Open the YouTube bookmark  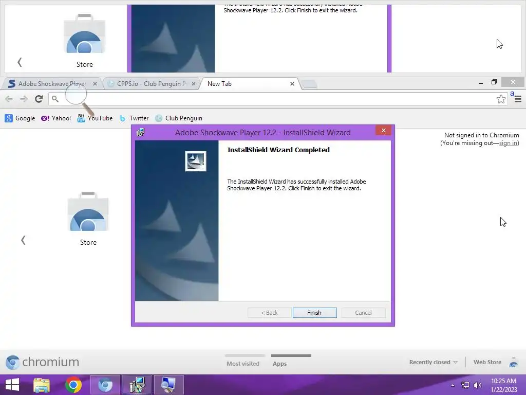pos(95,118)
